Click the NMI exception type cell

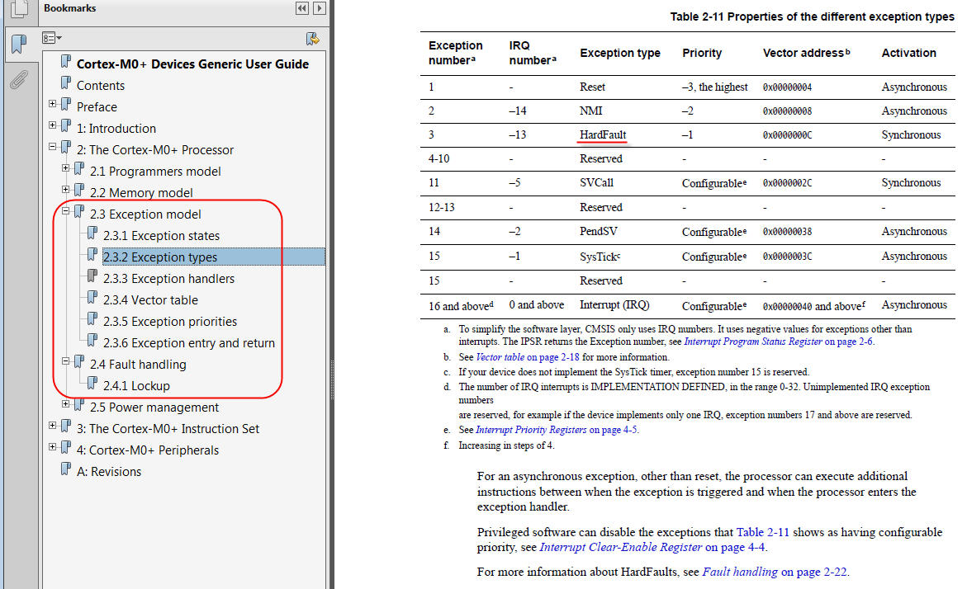(x=590, y=111)
